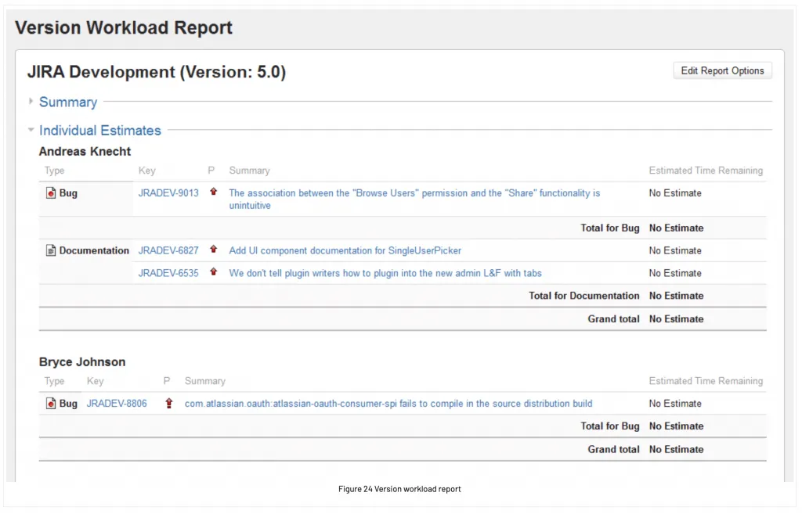The height and width of the screenshot is (514, 802).
Task: Click the Figure 24 Version workload report caption
Action: (x=399, y=489)
